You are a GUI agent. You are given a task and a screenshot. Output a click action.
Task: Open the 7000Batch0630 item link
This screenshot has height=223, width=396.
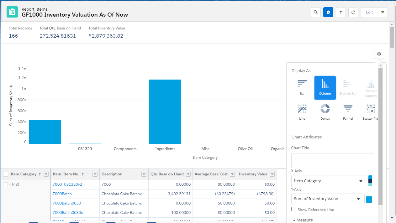point(67,203)
